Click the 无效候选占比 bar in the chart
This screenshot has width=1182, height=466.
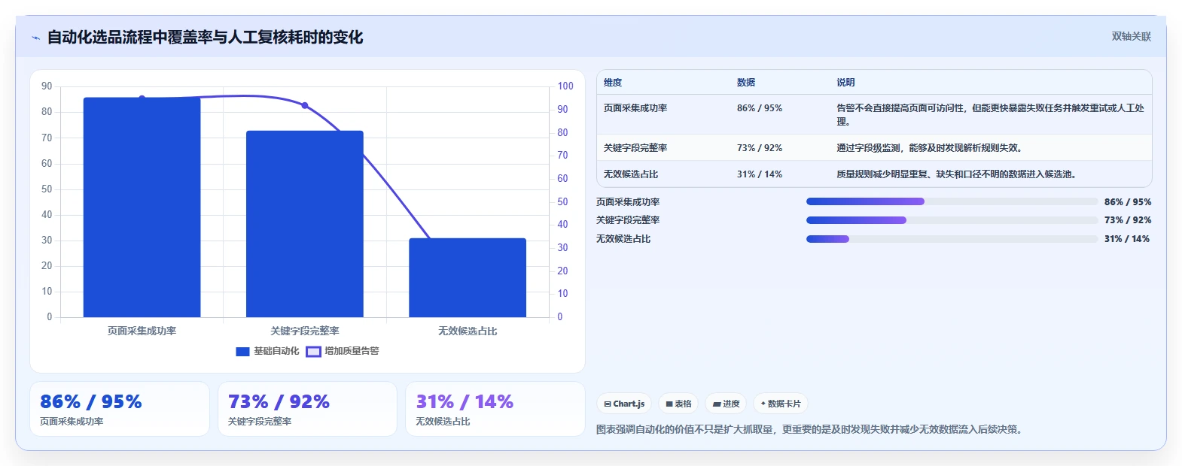coord(468,277)
